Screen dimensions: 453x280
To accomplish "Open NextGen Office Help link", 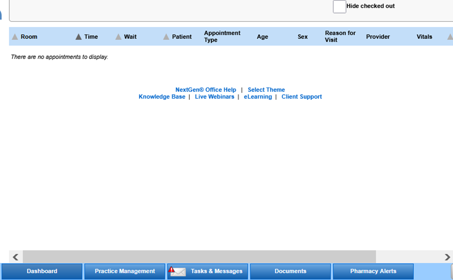I will (x=205, y=90).
